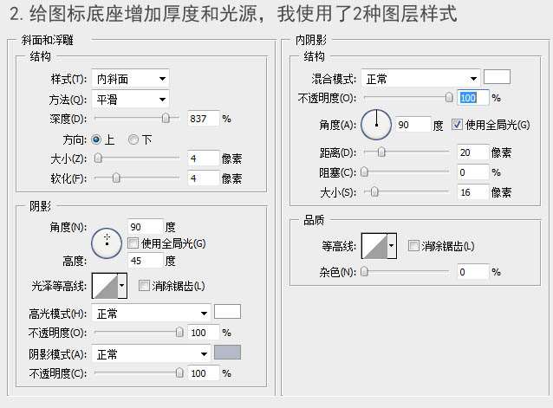
Task: Open the 光泽等高线 contour picker arrow
Action: pyautogui.click(x=122, y=286)
